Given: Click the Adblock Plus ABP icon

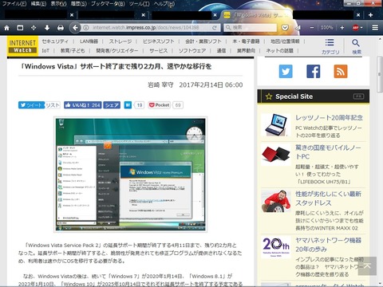Looking at the screenshot, I should (x=355, y=27).
